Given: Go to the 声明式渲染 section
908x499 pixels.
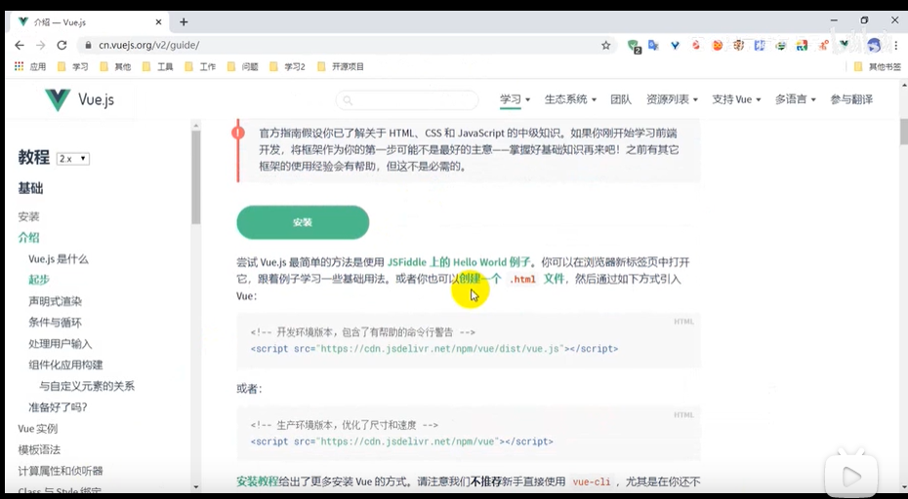Looking at the screenshot, I should [55, 301].
